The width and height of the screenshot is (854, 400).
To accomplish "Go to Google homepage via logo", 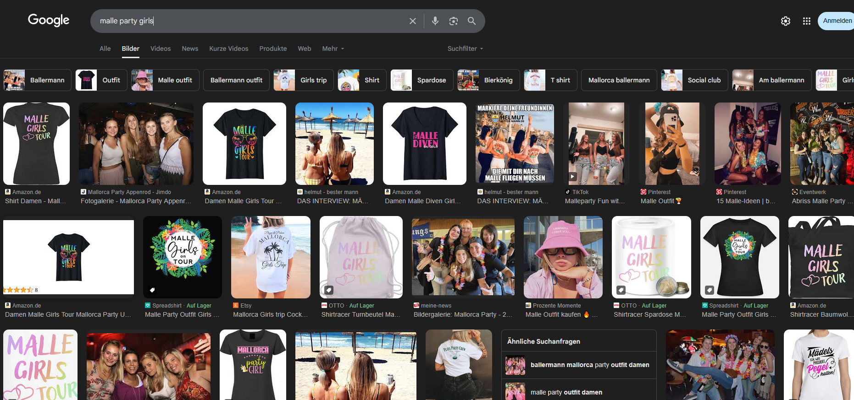I will 49,20.
